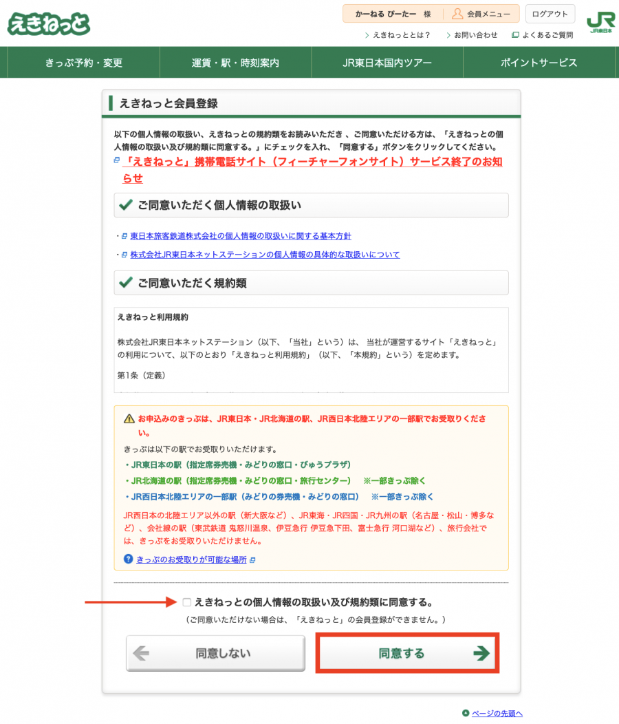Click the member menu person icon

[457, 14]
